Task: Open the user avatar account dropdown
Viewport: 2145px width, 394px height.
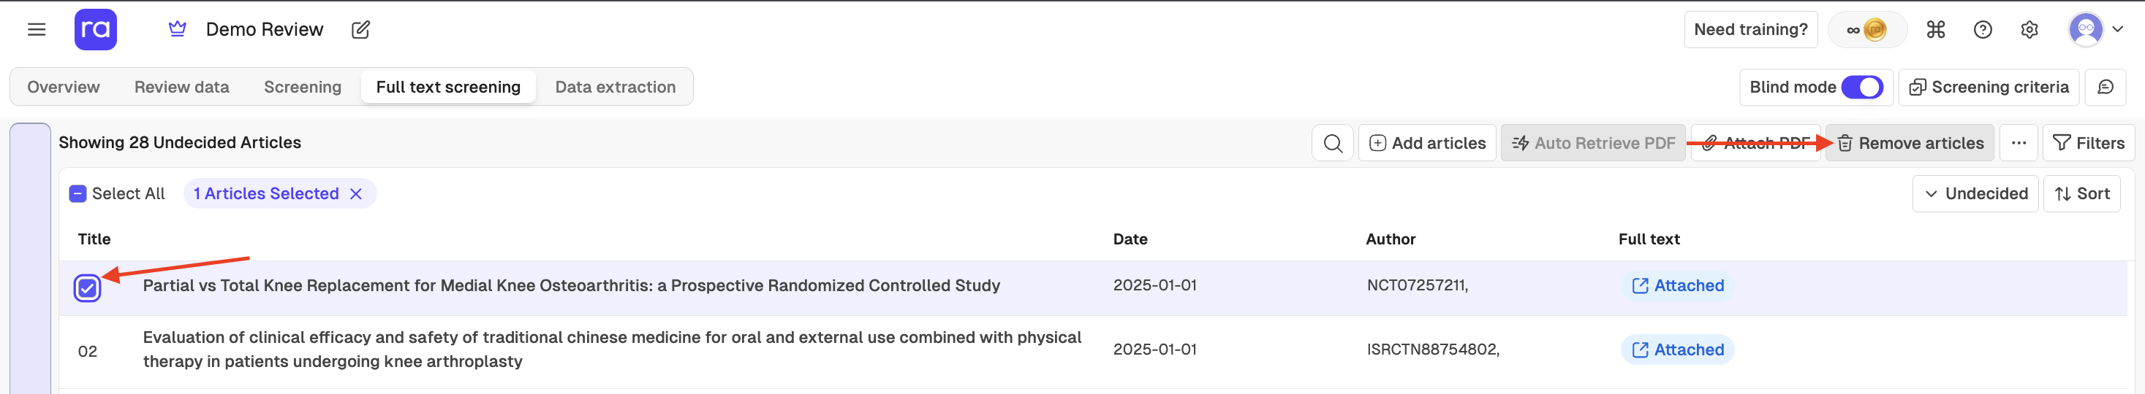Action: coord(2096,30)
